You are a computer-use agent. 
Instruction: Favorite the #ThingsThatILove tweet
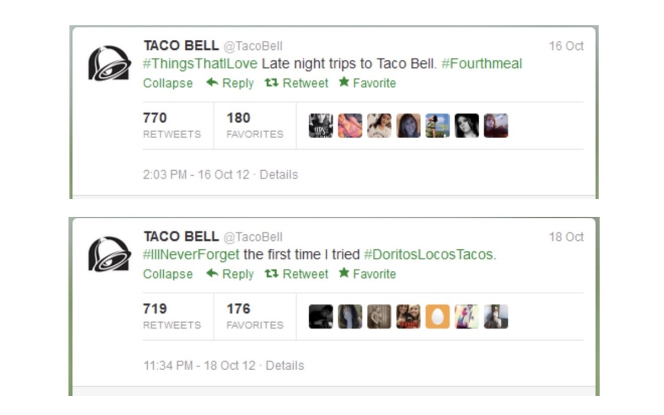coord(367,83)
